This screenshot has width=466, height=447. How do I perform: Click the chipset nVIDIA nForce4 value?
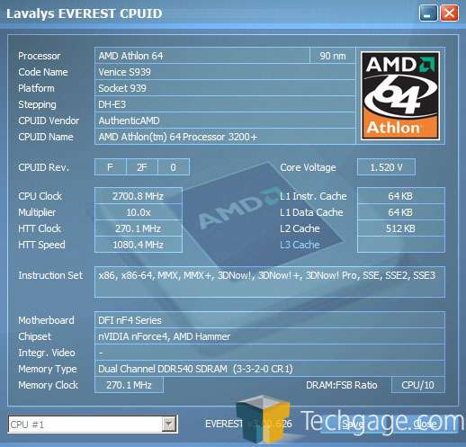point(270,336)
